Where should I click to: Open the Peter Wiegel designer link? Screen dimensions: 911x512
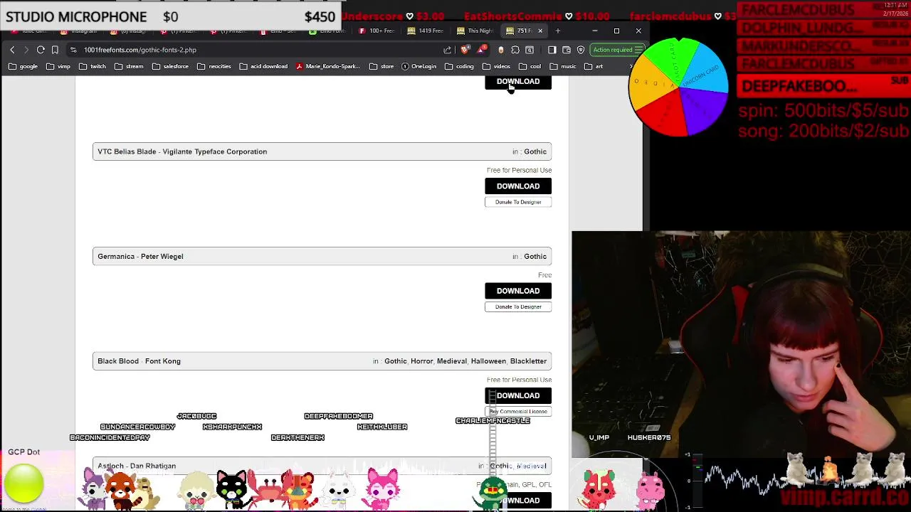(x=162, y=256)
